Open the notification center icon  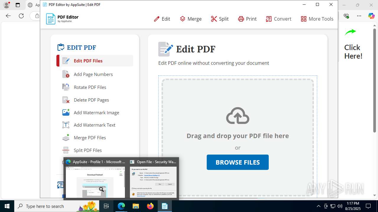coord(368,206)
